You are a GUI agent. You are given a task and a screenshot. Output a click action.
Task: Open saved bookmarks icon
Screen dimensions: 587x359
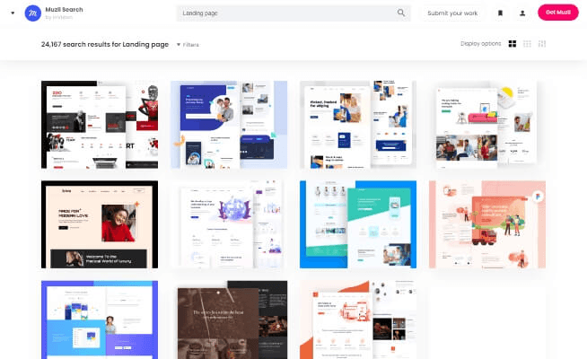(500, 13)
